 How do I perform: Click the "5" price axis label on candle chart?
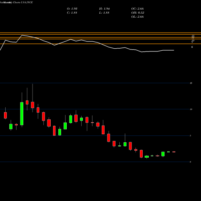(191, 135)
